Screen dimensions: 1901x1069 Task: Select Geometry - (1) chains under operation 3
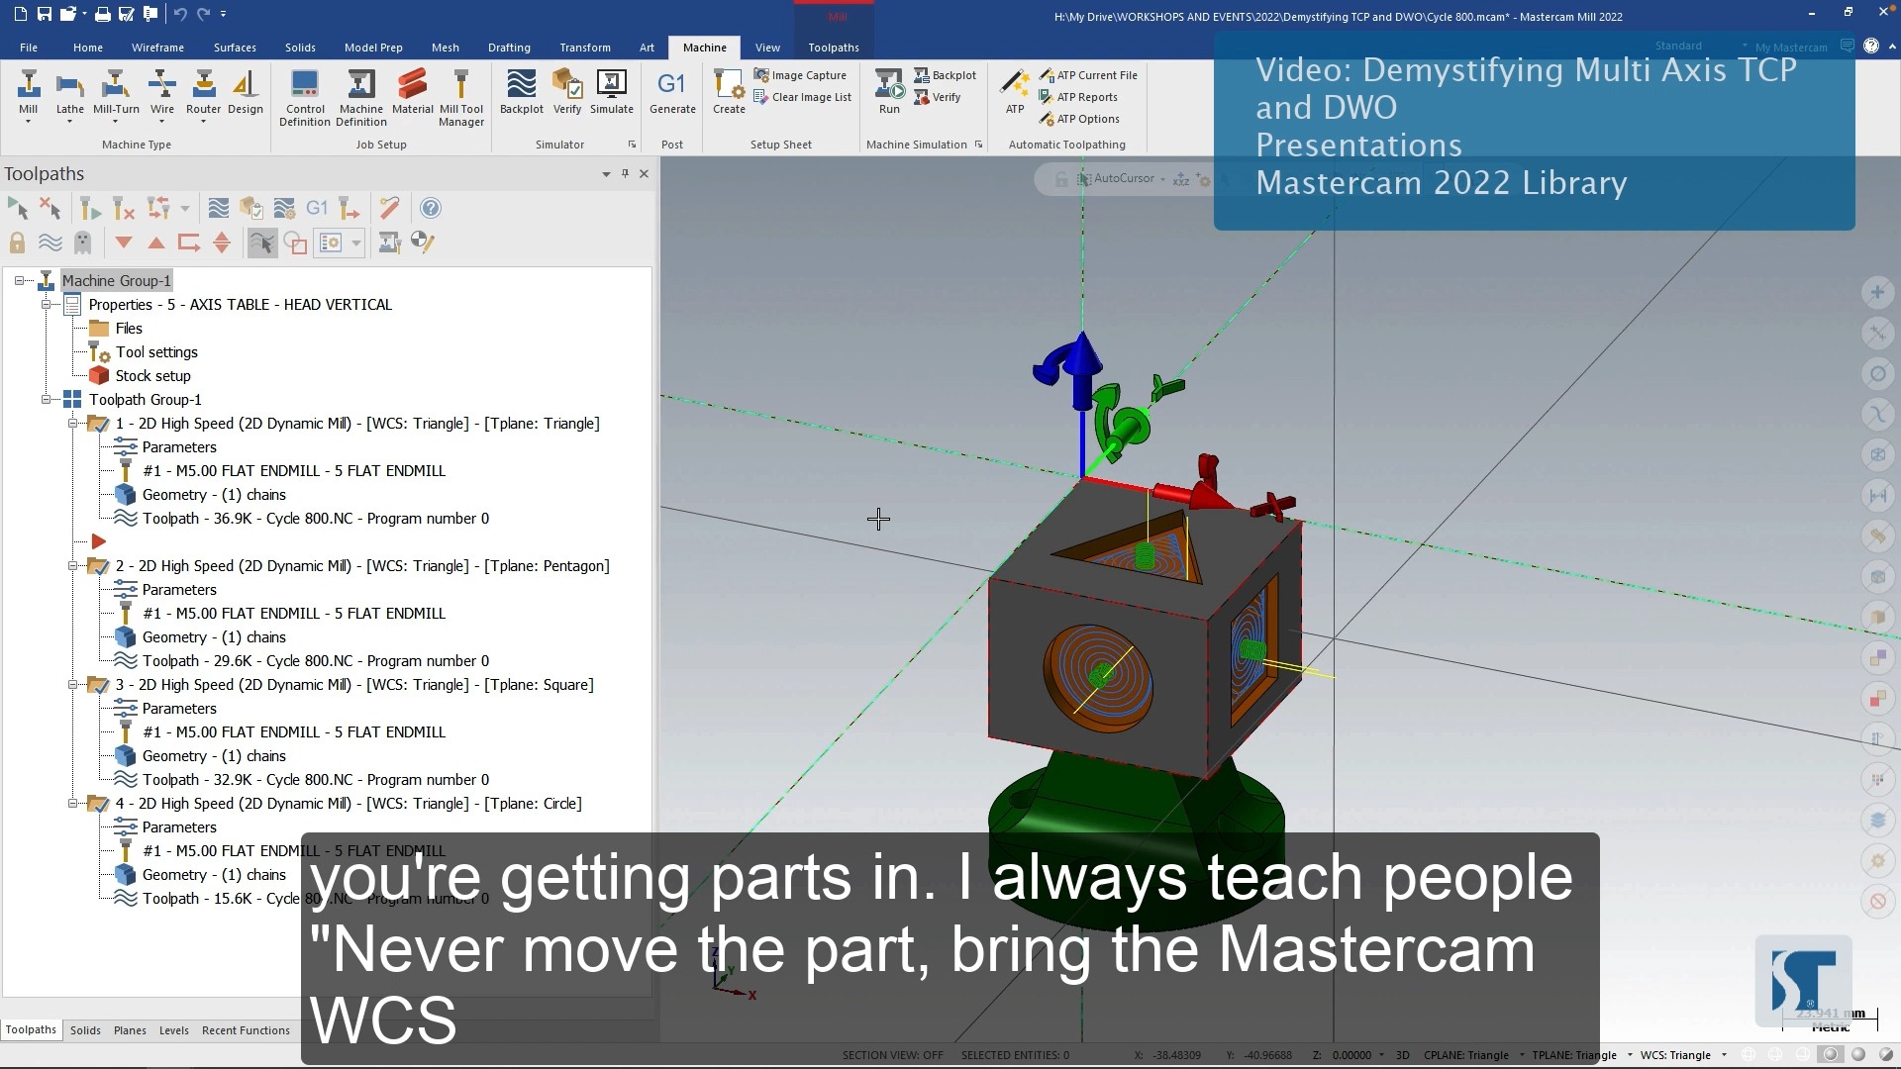point(214,756)
